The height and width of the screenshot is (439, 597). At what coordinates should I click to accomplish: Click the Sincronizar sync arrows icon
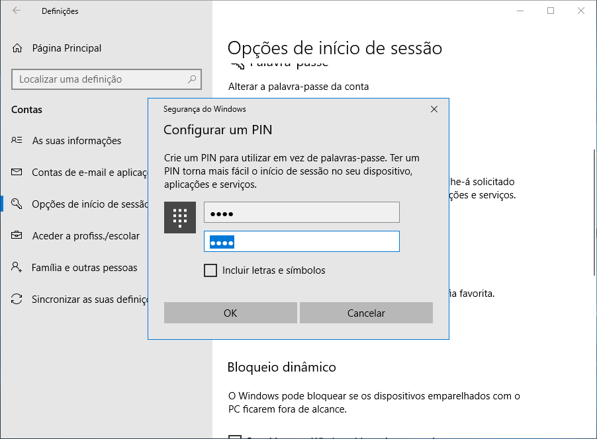[17, 299]
